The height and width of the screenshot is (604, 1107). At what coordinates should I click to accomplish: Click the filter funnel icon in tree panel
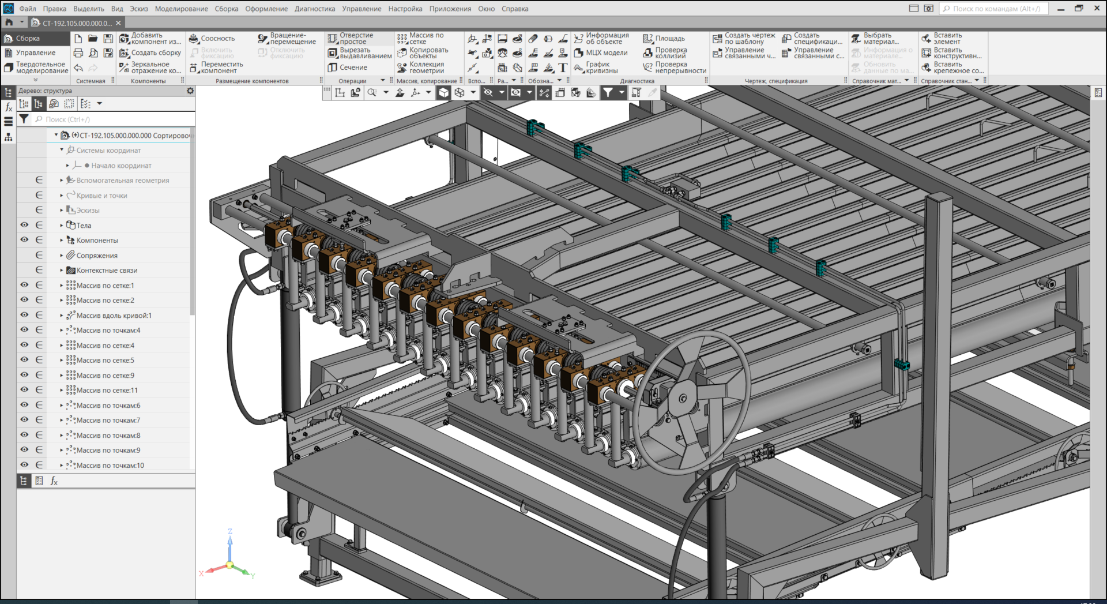24,119
